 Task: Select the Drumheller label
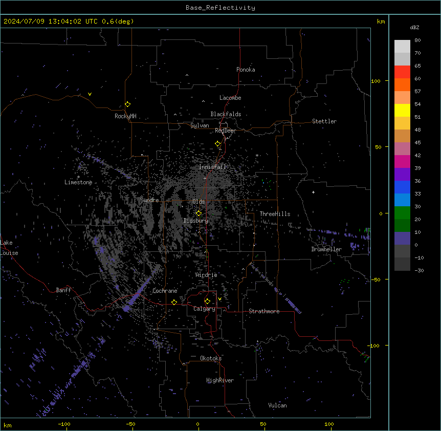pos(326,249)
